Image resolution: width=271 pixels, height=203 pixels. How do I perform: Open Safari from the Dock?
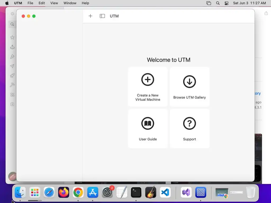49,192
